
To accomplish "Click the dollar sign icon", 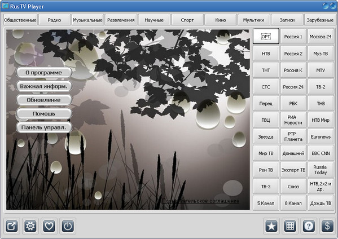I will coord(327,226).
